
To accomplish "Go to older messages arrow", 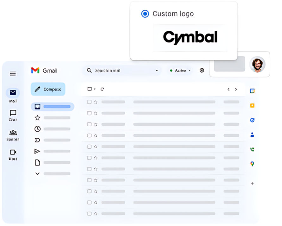I will point(236,89).
